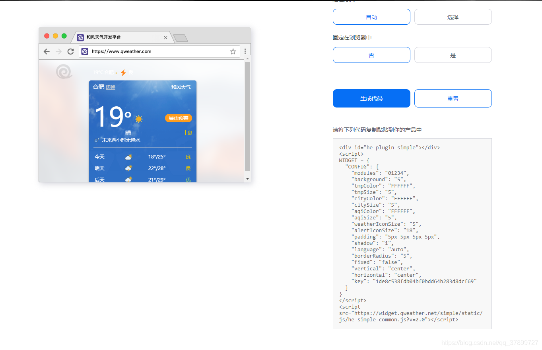Click the 固定在浏览器中 label
Viewport: 542px width, 350px height.
[x=352, y=38]
